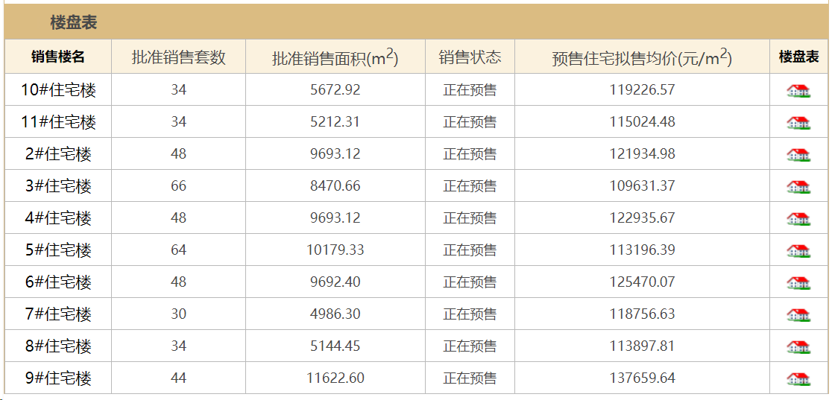Click price 137659.64 cell

(x=642, y=378)
